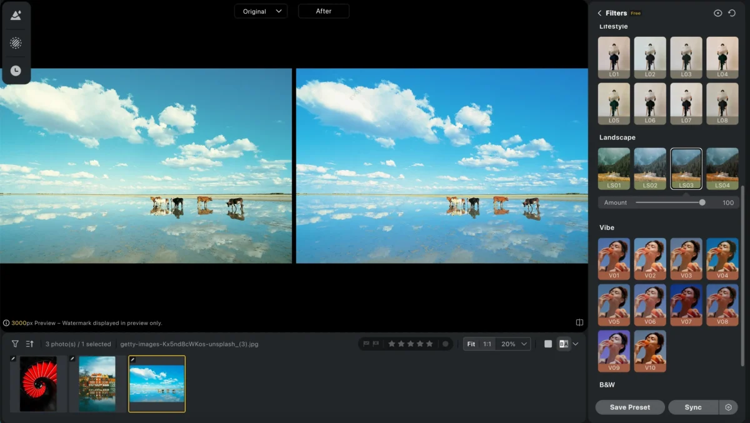Toggle the eye preview icon in Filters header

pyautogui.click(x=717, y=13)
